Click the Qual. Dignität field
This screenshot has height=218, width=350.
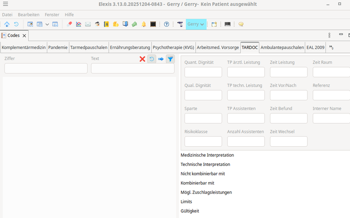coord(203,95)
